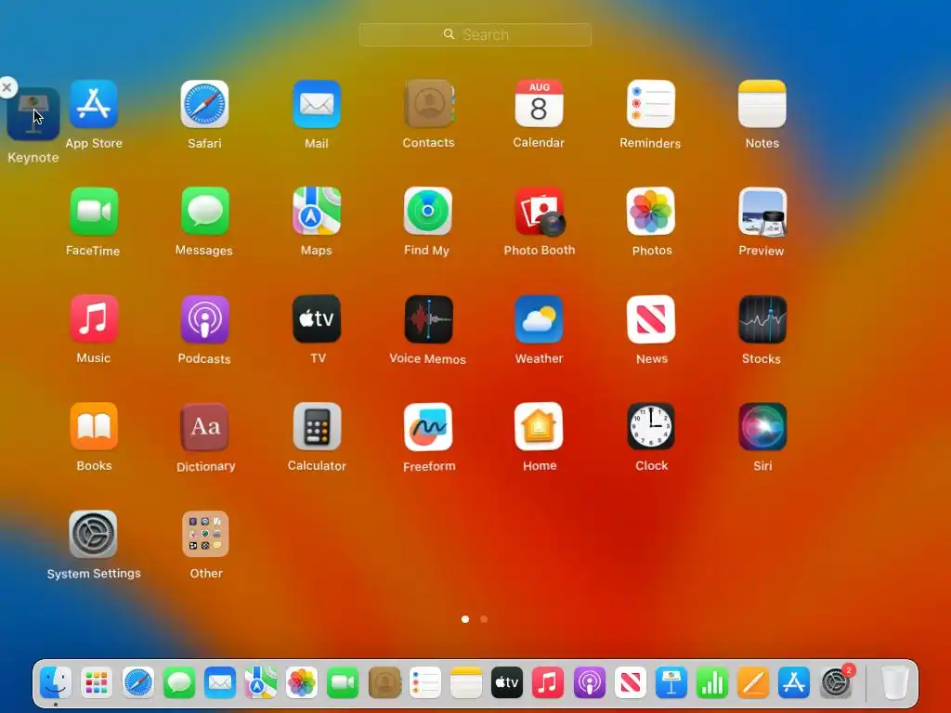Open the Preview app
Screen dimensions: 951x713
pos(762,212)
